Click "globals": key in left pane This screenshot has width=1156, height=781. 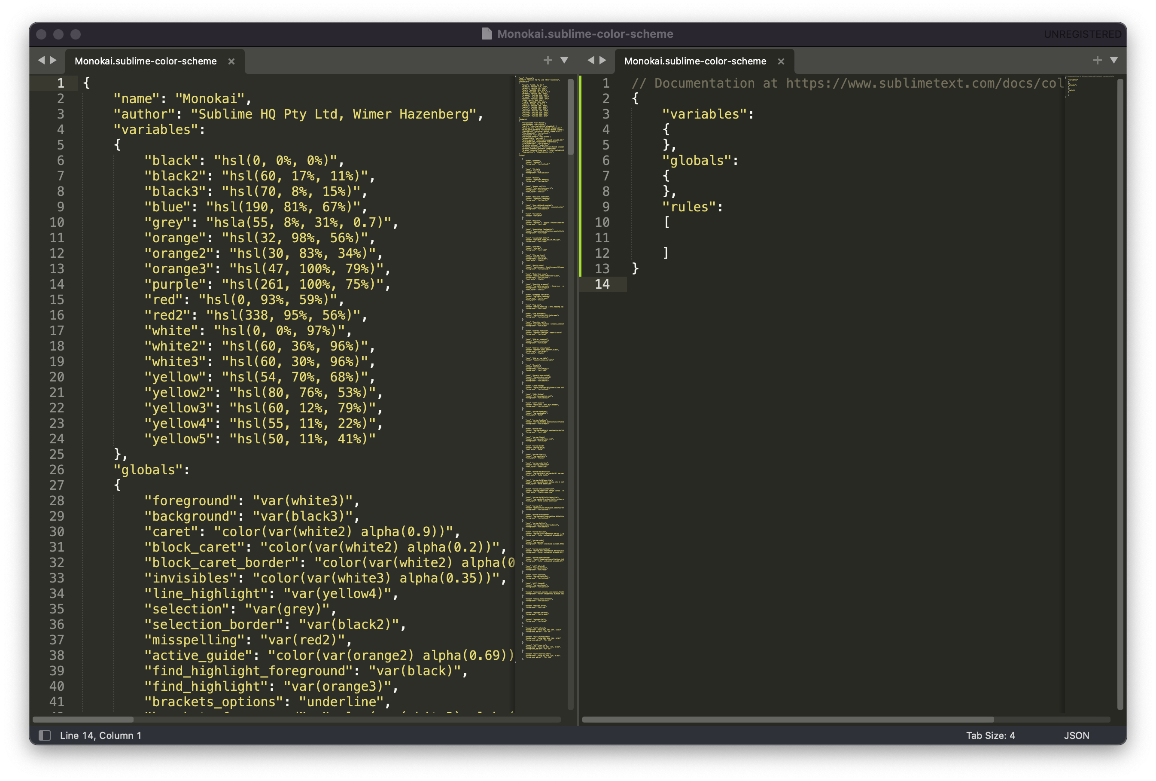(152, 470)
